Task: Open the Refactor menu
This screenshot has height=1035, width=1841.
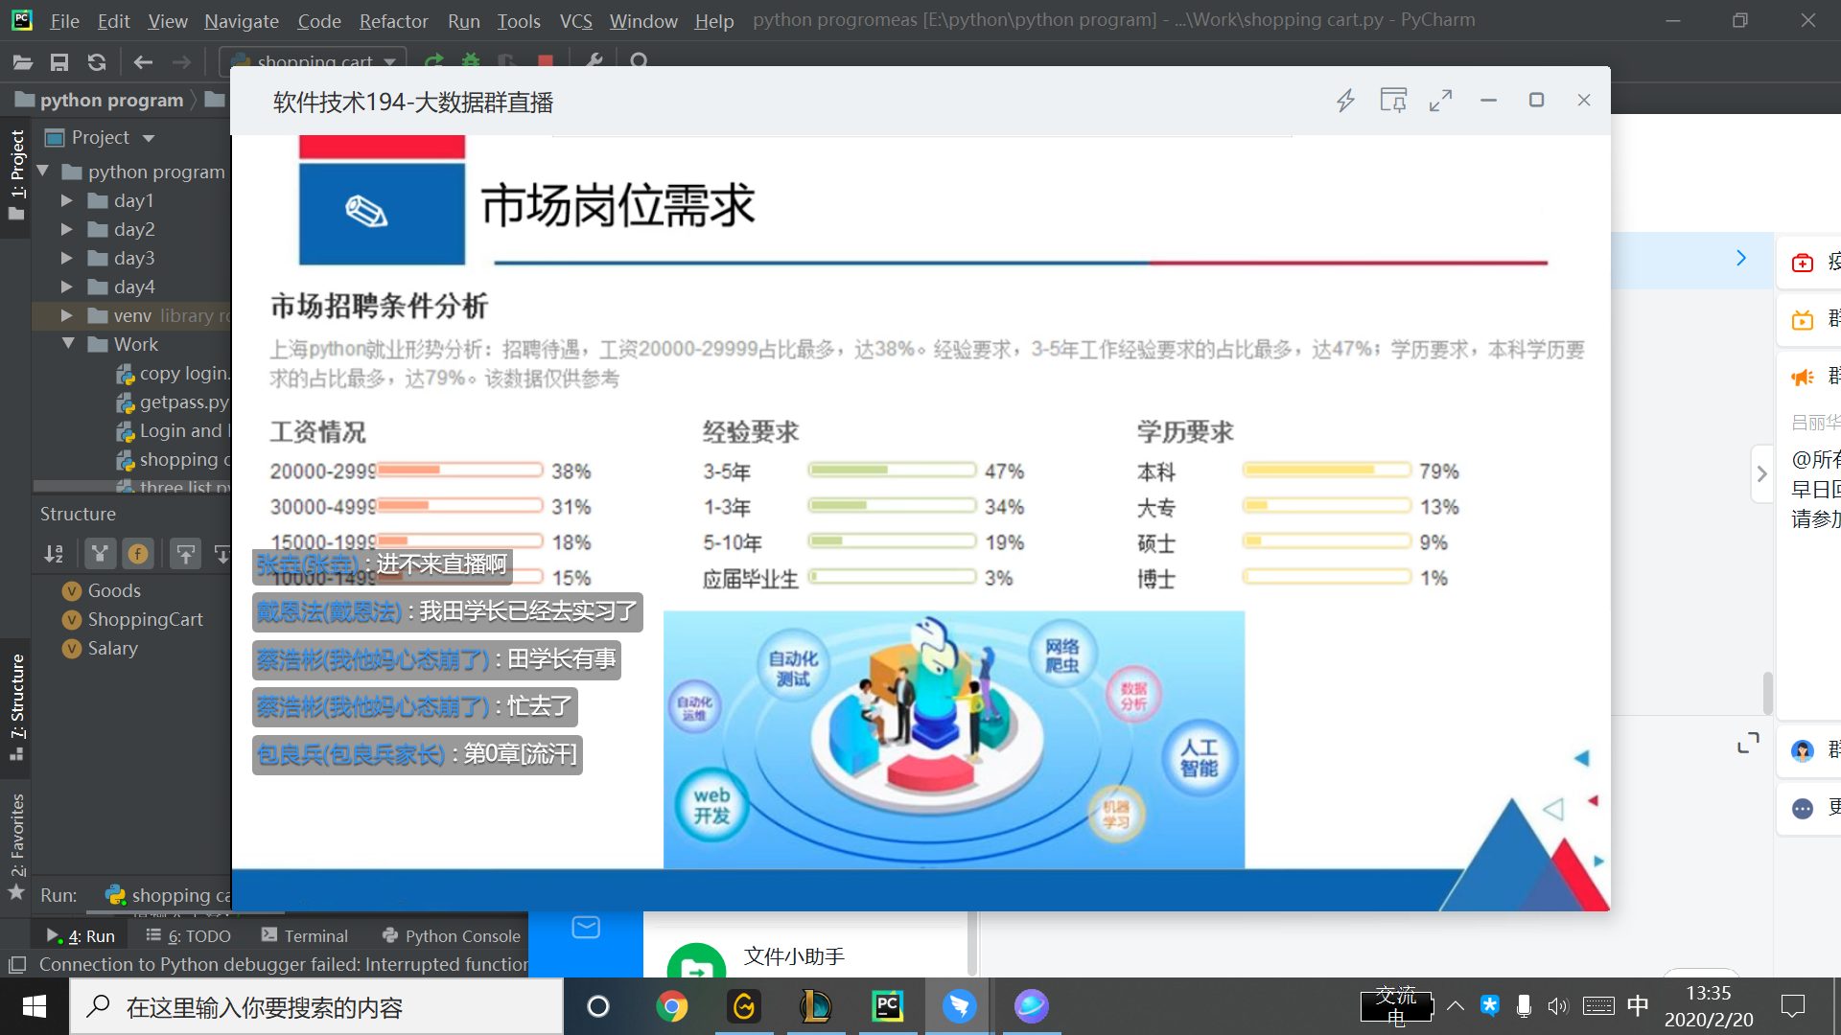Action: tap(393, 20)
